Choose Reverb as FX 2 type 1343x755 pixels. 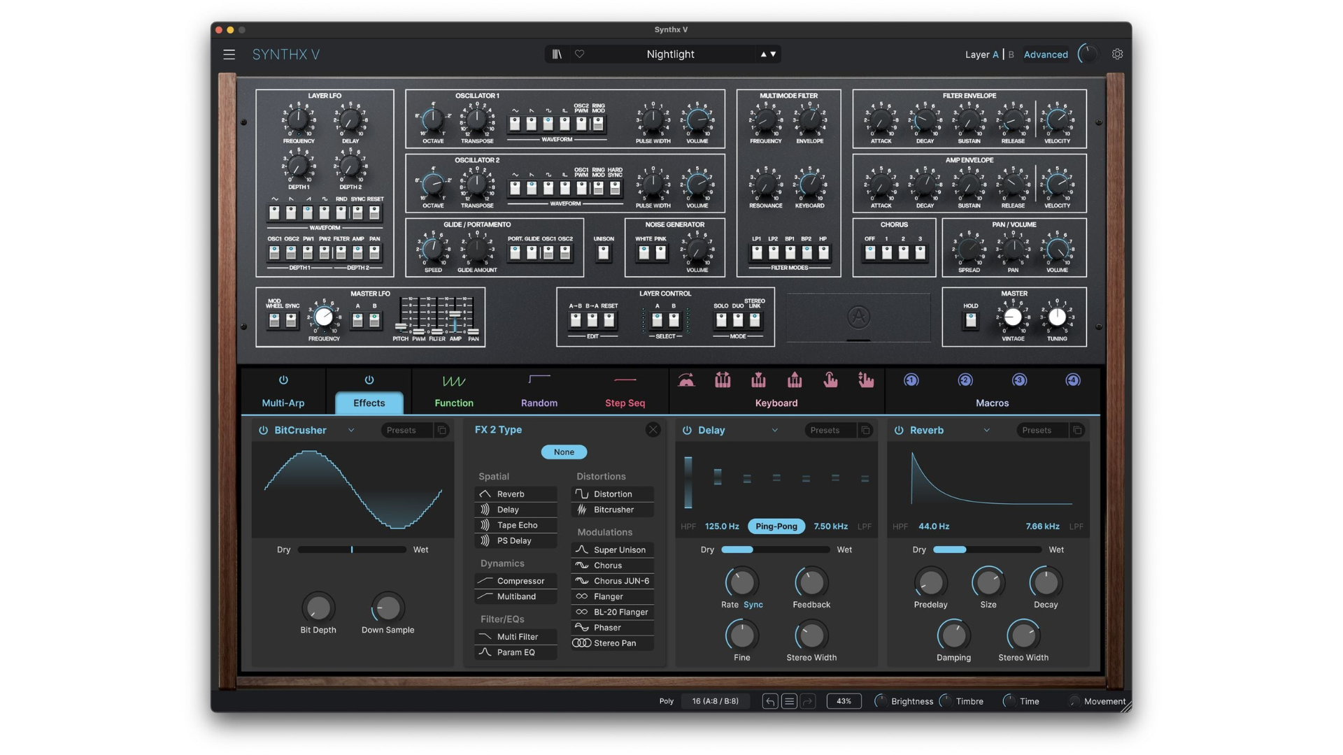(x=516, y=494)
